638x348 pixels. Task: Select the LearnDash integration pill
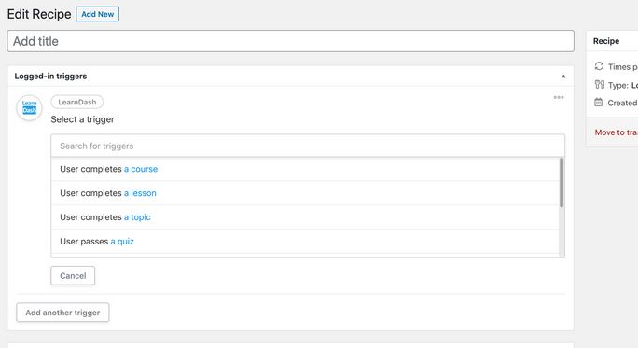pos(76,102)
